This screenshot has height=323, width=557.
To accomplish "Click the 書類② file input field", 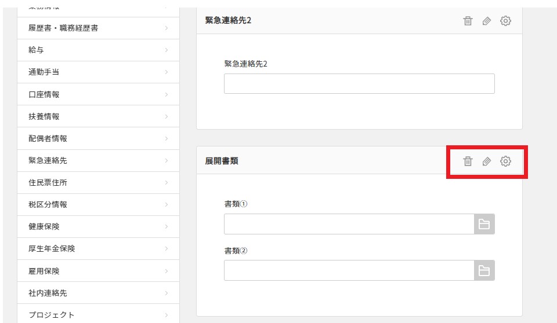I will click(349, 270).
